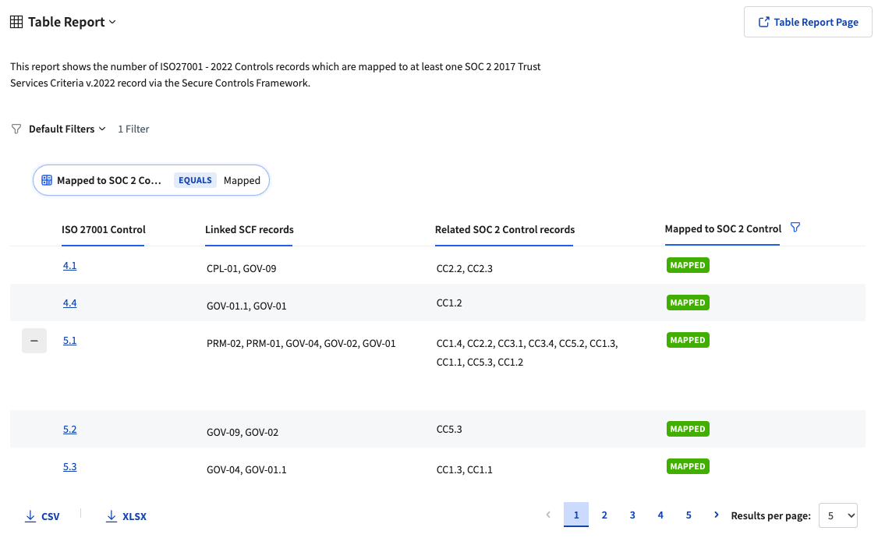The image size is (878, 538).
Task: Click the column filter funnel icon
Action: point(795,228)
